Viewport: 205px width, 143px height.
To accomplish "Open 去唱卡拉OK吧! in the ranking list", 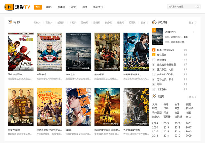I will coord(165,75).
